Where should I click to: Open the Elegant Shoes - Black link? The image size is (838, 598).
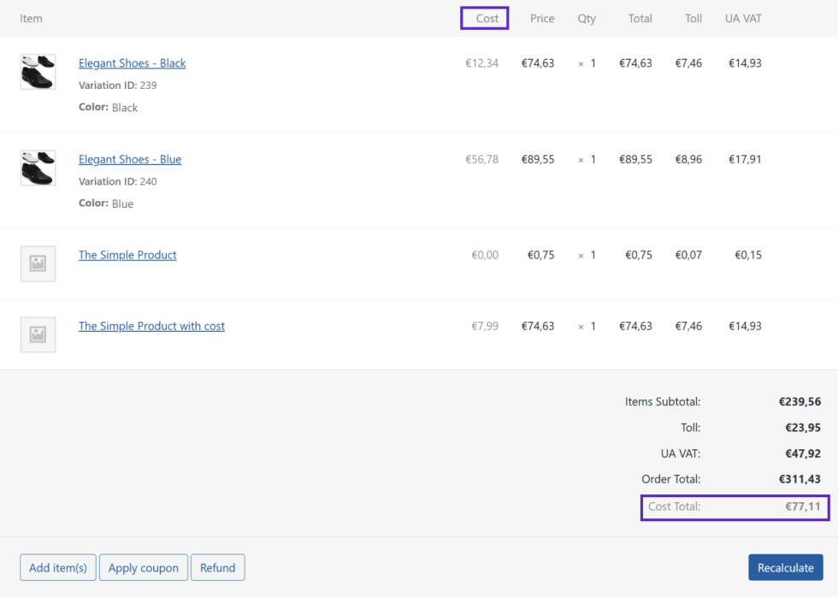click(132, 63)
